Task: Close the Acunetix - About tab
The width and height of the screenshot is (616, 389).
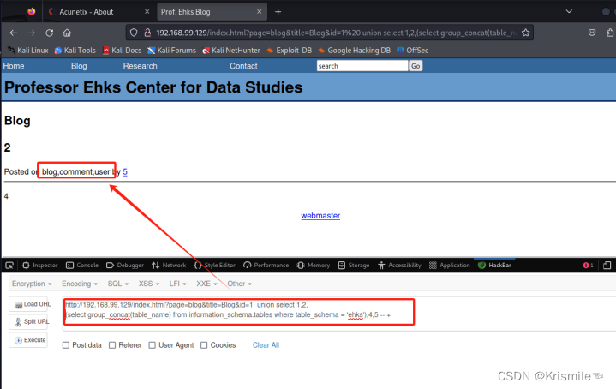Action: pyautogui.click(x=147, y=12)
